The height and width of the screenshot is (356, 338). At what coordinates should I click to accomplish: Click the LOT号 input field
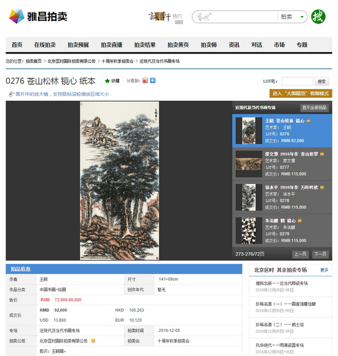coord(297,81)
